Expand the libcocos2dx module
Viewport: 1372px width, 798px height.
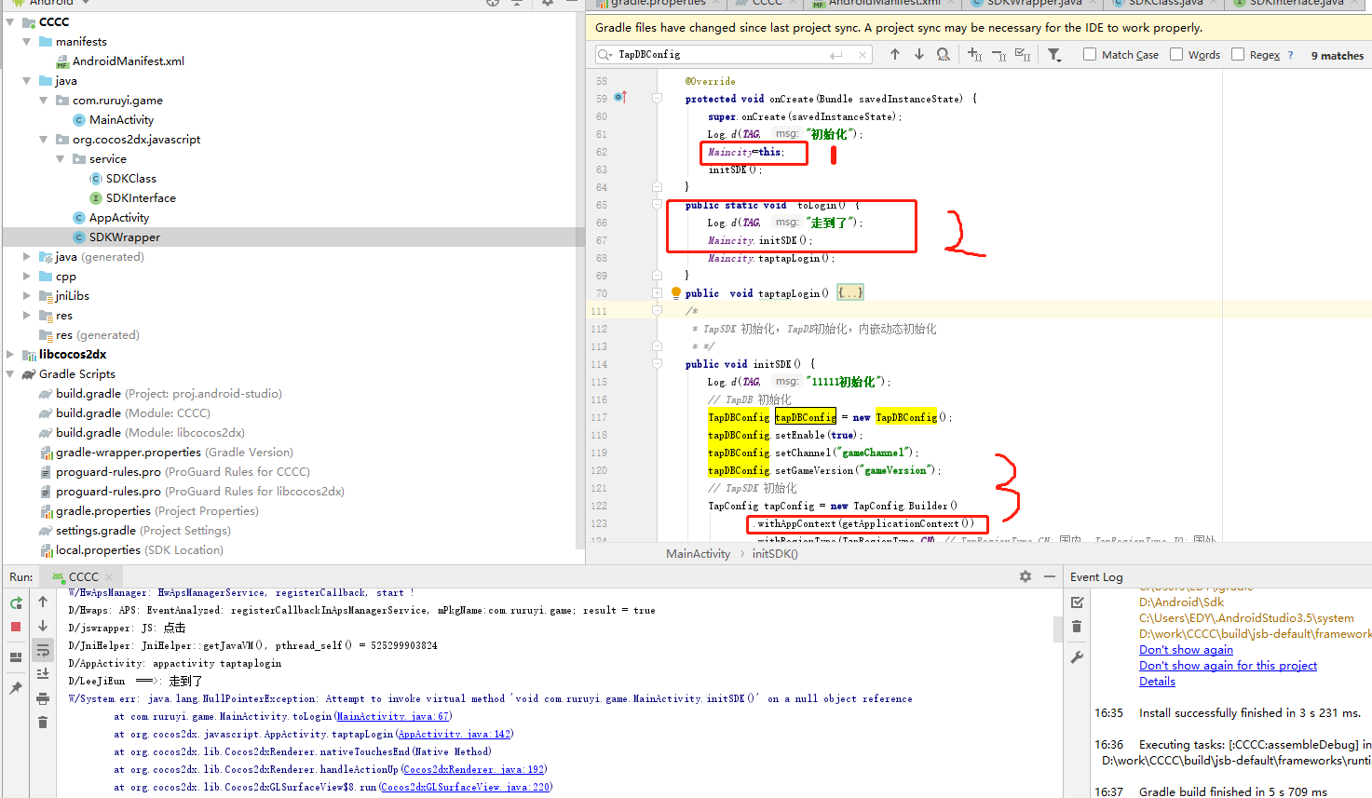(x=9, y=354)
